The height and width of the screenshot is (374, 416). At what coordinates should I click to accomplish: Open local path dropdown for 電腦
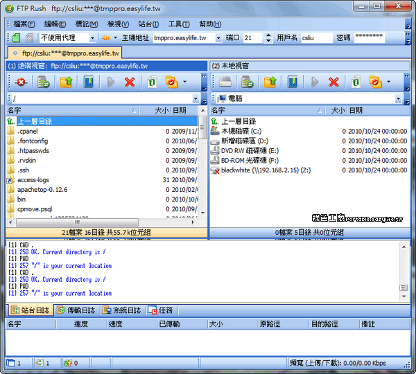[398, 99]
